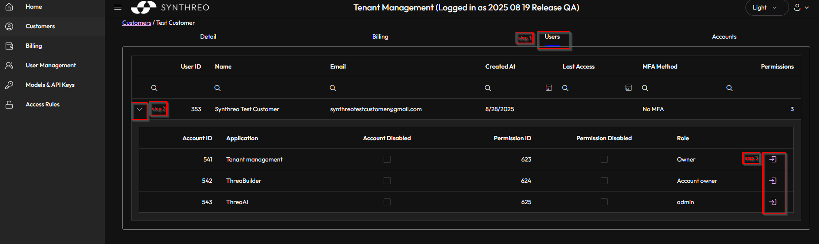Click the Customers breadcrumb link

pos(137,23)
